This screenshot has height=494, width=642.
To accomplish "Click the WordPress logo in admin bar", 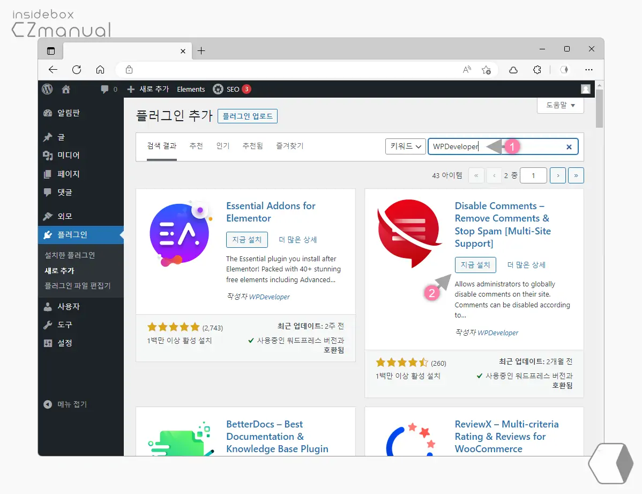I will [x=48, y=89].
